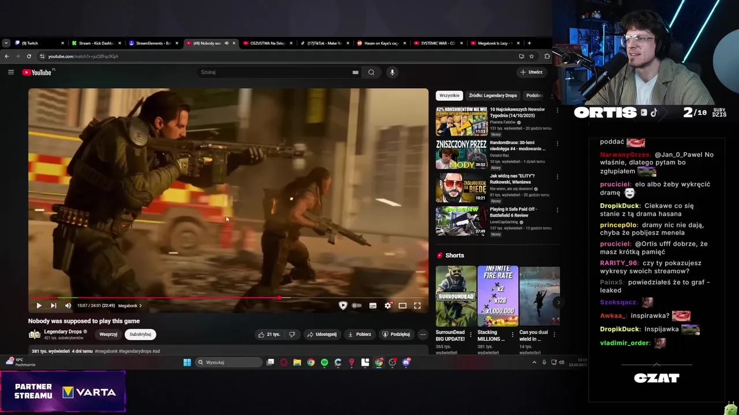The height and width of the screenshot is (415, 739).
Task: Open options for RandomBruce video
Action: (x=557, y=144)
